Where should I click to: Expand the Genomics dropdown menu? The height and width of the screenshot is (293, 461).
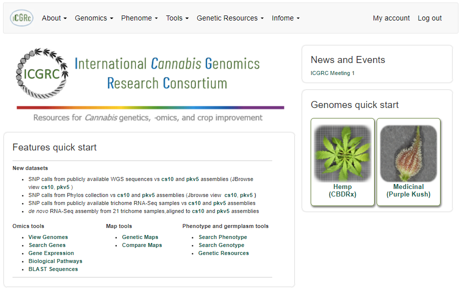(x=94, y=18)
